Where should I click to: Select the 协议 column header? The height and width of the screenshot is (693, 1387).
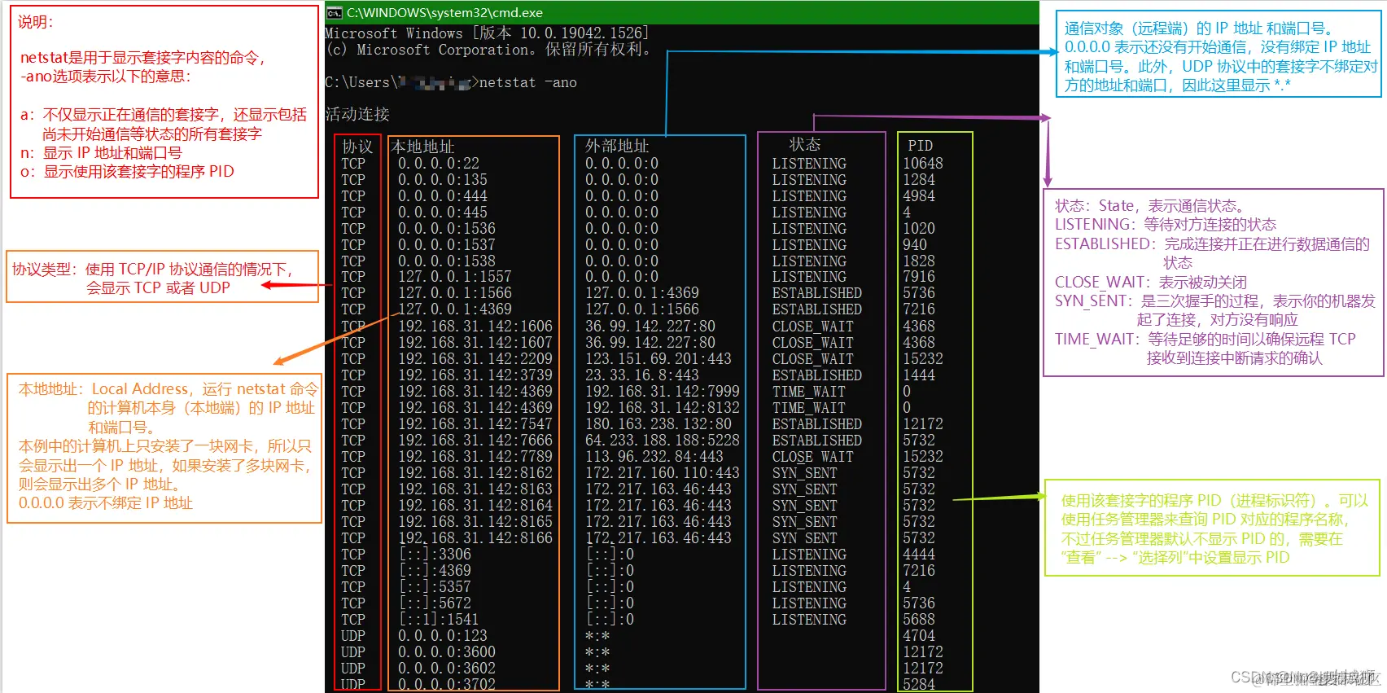coord(357,147)
